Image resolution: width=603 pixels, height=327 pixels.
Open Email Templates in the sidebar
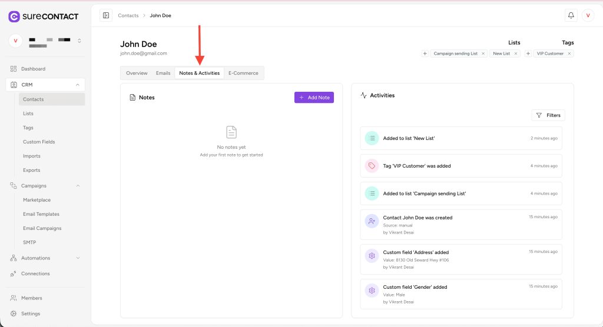[41, 214]
